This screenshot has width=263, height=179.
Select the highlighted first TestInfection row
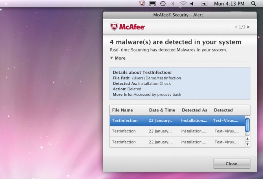point(177,121)
